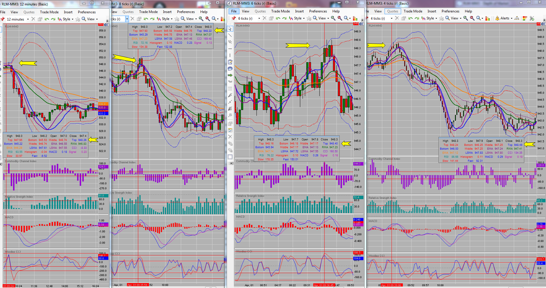The width and height of the screenshot is (546, 288).
Task: Expand Style dropdown in 6 ticks window
Action: [x=304, y=19]
